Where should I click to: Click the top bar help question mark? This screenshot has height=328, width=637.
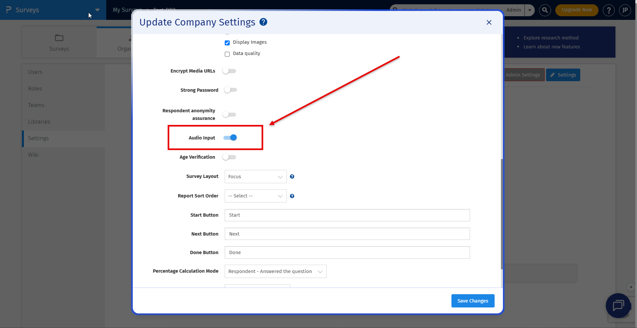(608, 10)
